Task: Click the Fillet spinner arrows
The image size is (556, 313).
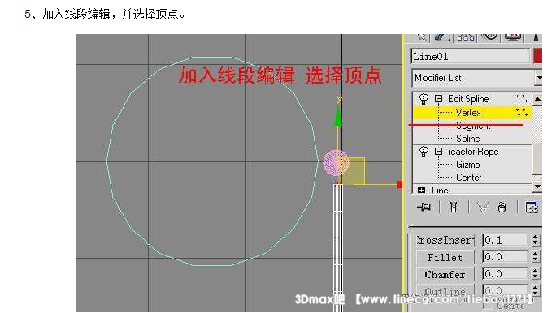Action: point(536,257)
